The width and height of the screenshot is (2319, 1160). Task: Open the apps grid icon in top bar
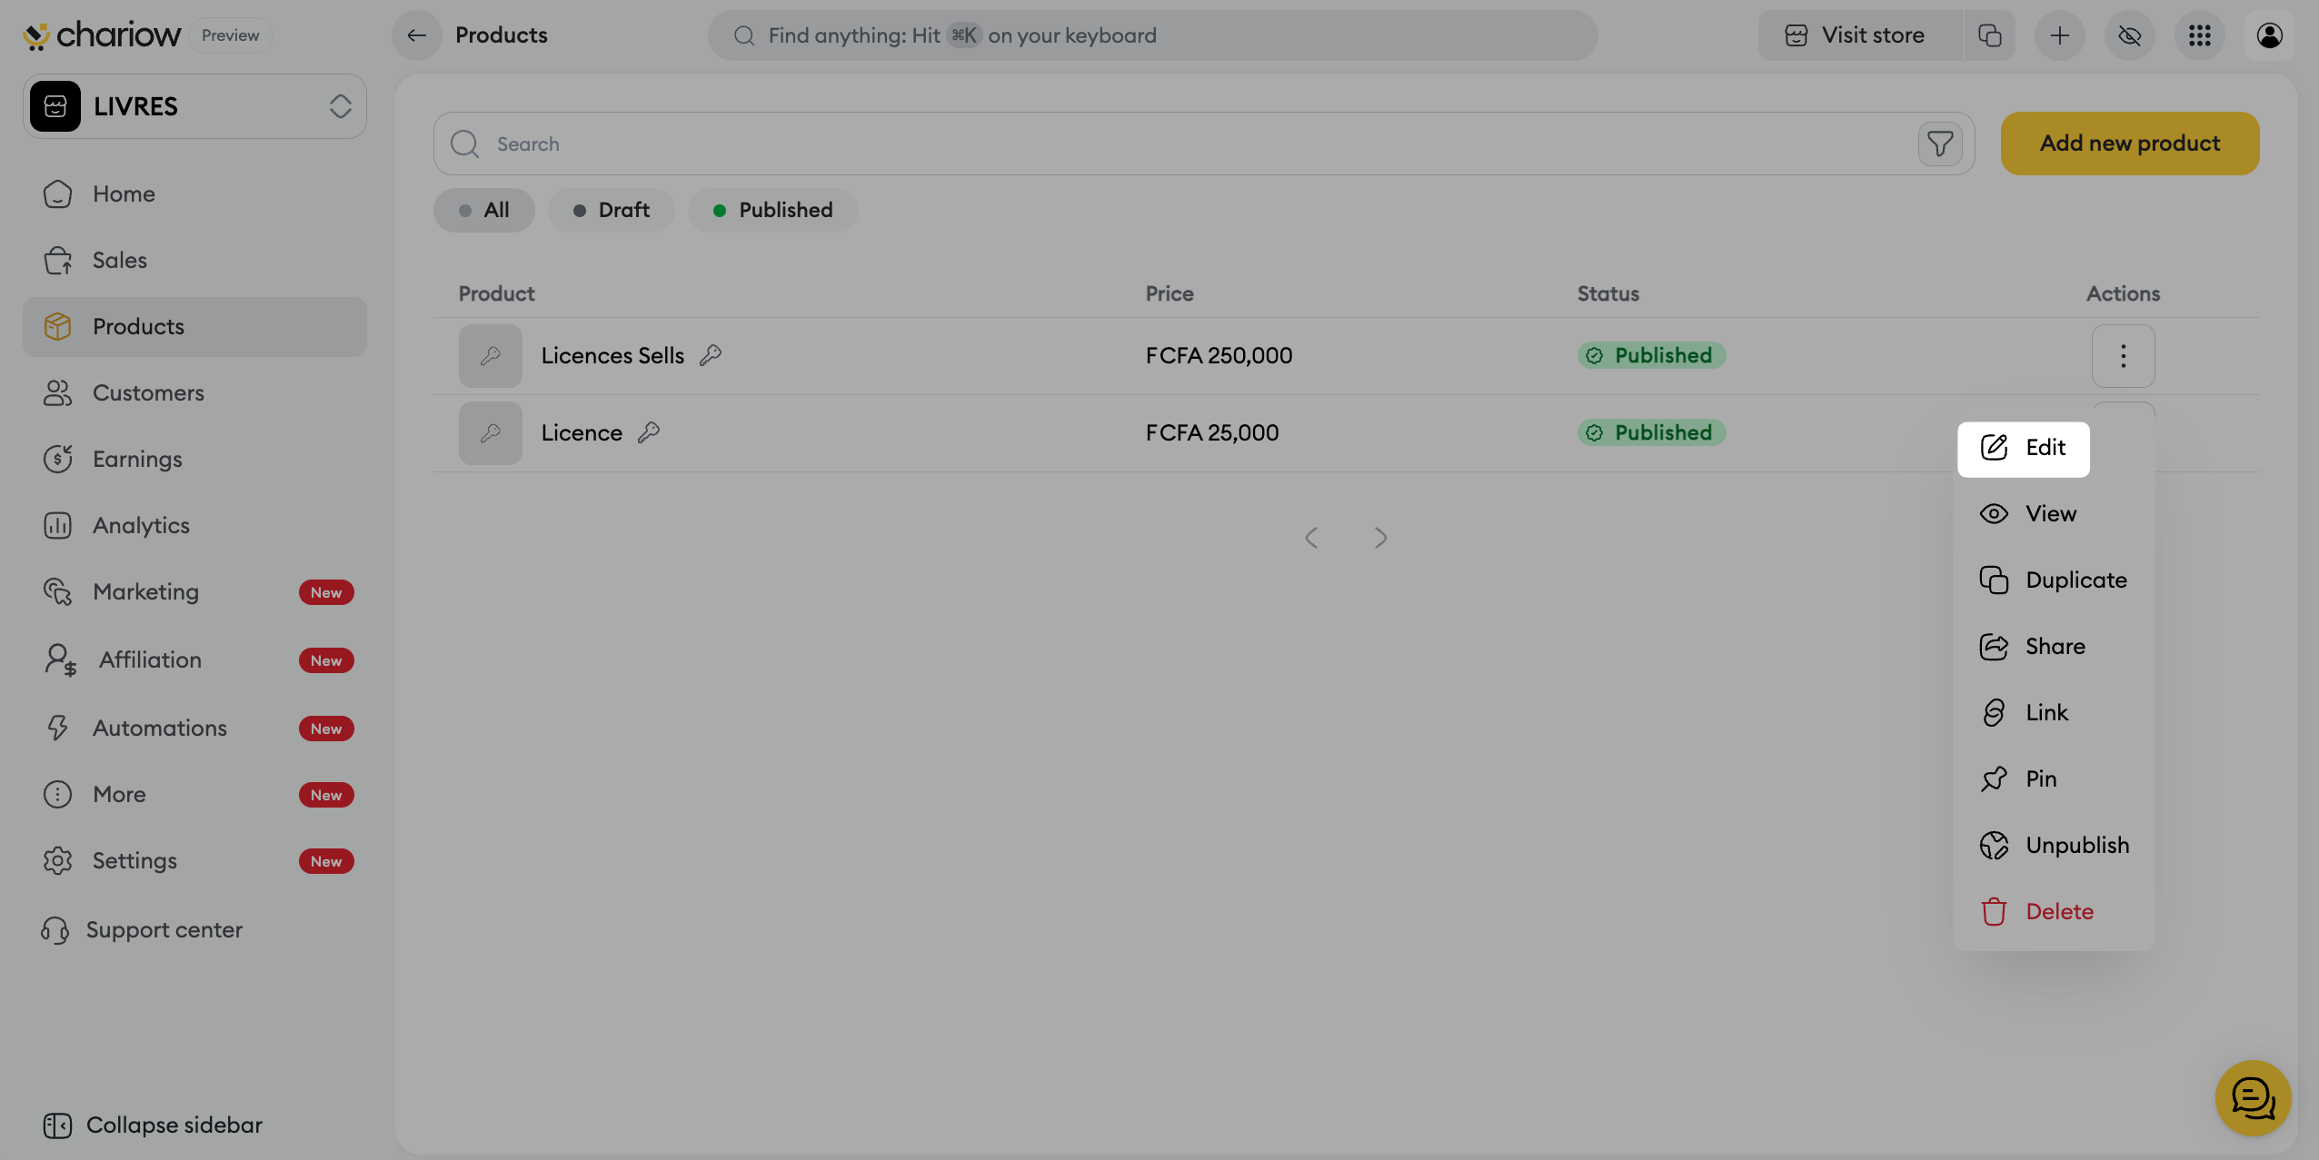(x=2199, y=35)
